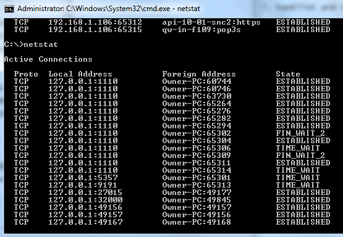Click the Local Address column header

[x=80, y=74]
